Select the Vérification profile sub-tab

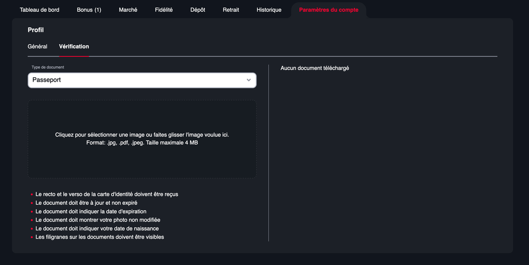(x=74, y=46)
